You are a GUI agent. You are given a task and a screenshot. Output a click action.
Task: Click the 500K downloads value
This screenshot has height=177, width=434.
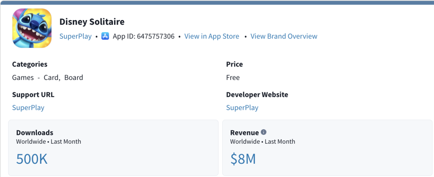coord(32,159)
